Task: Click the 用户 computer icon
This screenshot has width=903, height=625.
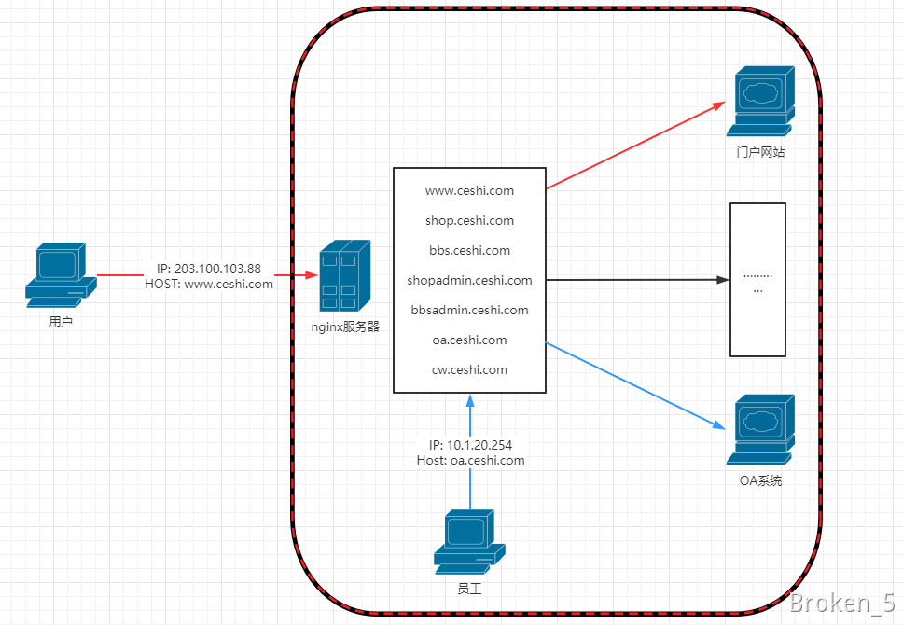Action: coord(61,274)
